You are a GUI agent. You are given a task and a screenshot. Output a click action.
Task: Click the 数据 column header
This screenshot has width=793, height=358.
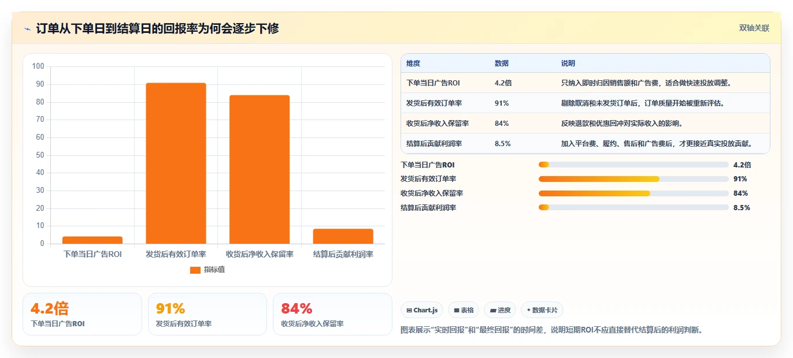click(x=502, y=64)
